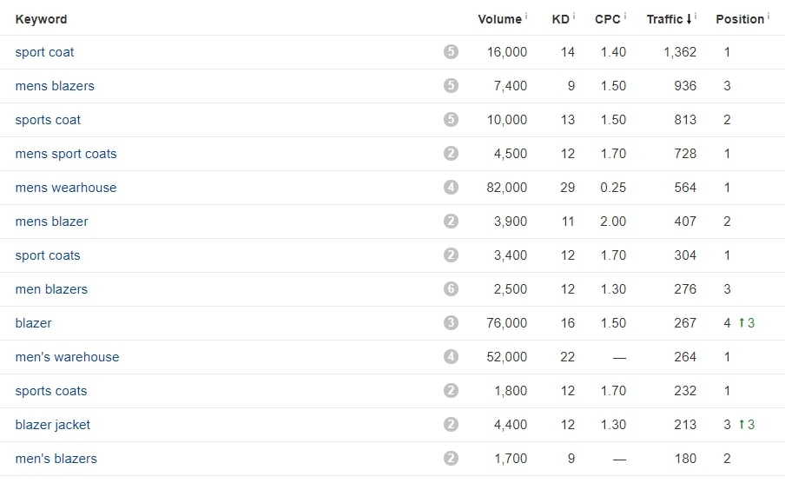
Task: Open the blazer jacket keyword link
Action: point(53,425)
